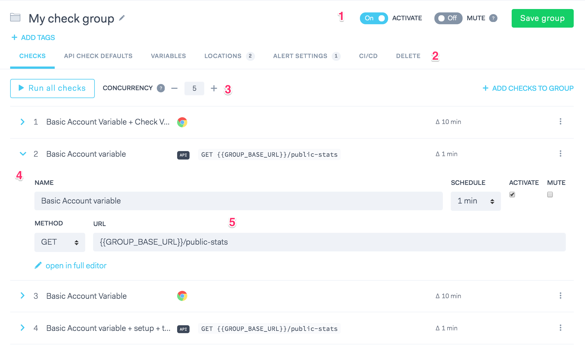Click the Run all checks playback icon
585x354 pixels.
21,88
